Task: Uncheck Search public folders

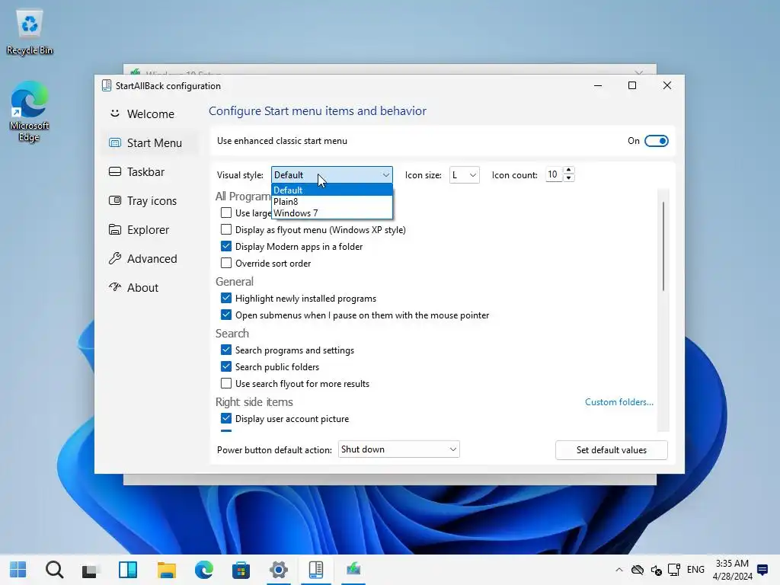Action: (x=225, y=366)
